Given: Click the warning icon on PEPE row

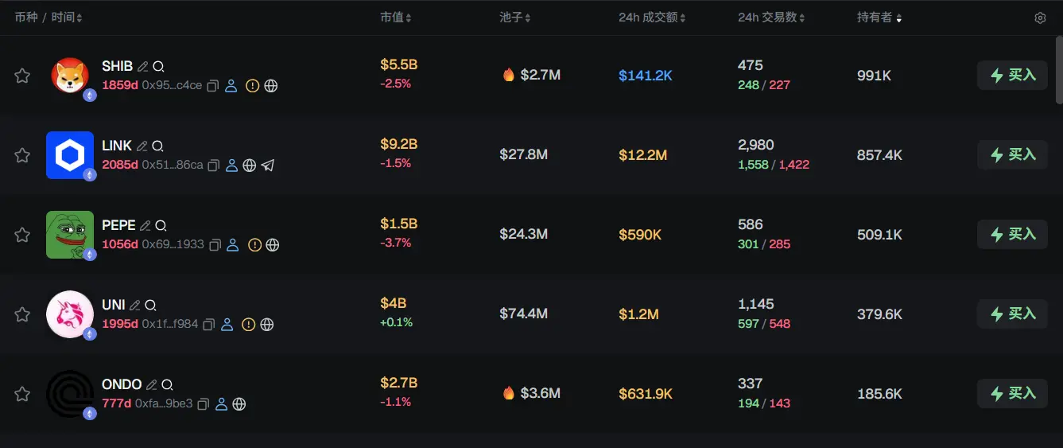Looking at the screenshot, I should pyautogui.click(x=254, y=245).
